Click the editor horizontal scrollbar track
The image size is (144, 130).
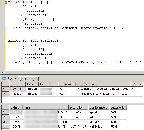coord(74,72)
